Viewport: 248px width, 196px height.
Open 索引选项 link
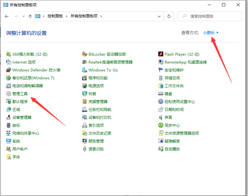point(96,125)
